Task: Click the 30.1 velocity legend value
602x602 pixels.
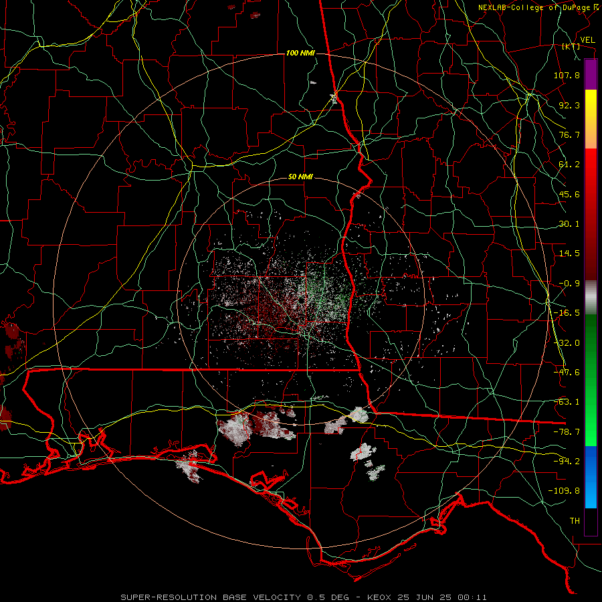Action: click(x=569, y=224)
